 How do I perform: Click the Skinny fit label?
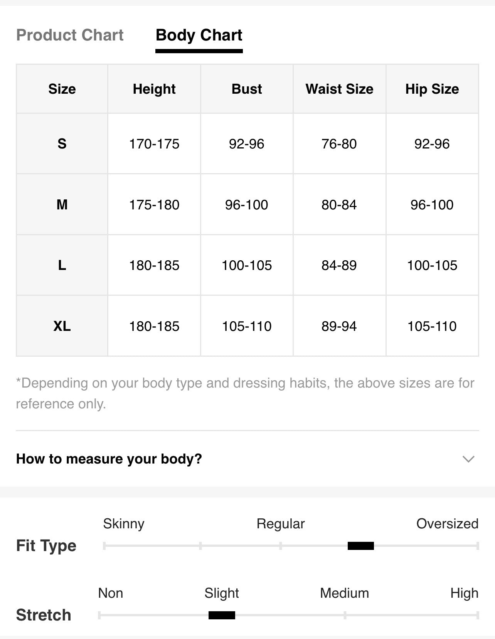[x=124, y=524]
